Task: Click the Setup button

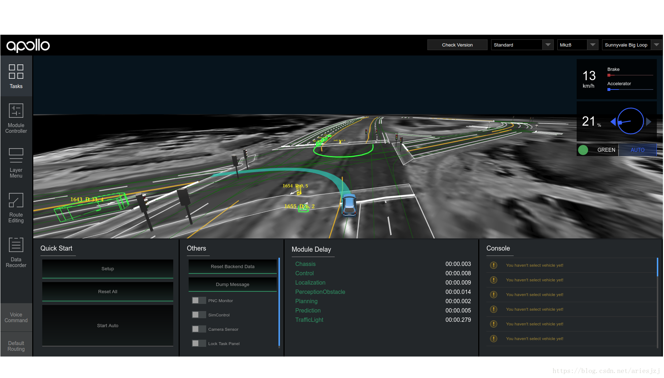Action: pos(108,269)
